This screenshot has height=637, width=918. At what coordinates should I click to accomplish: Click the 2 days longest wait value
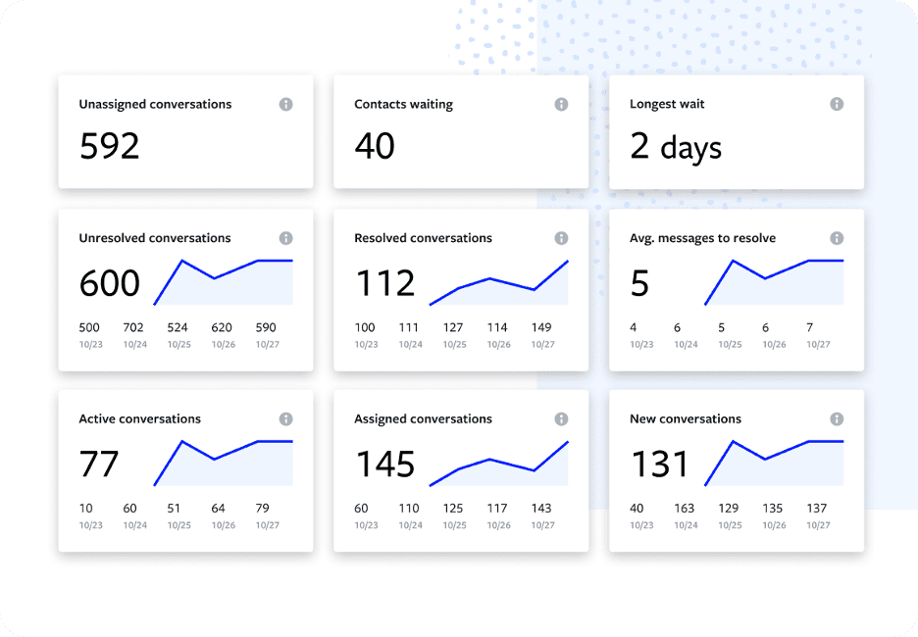(676, 146)
